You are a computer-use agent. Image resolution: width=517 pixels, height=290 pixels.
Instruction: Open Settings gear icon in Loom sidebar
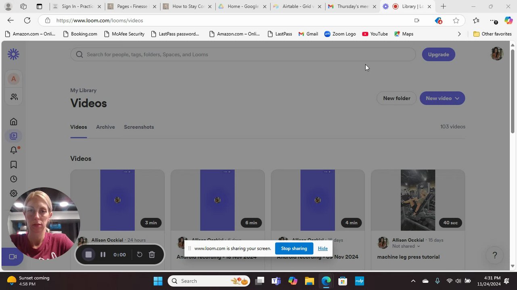click(13, 193)
